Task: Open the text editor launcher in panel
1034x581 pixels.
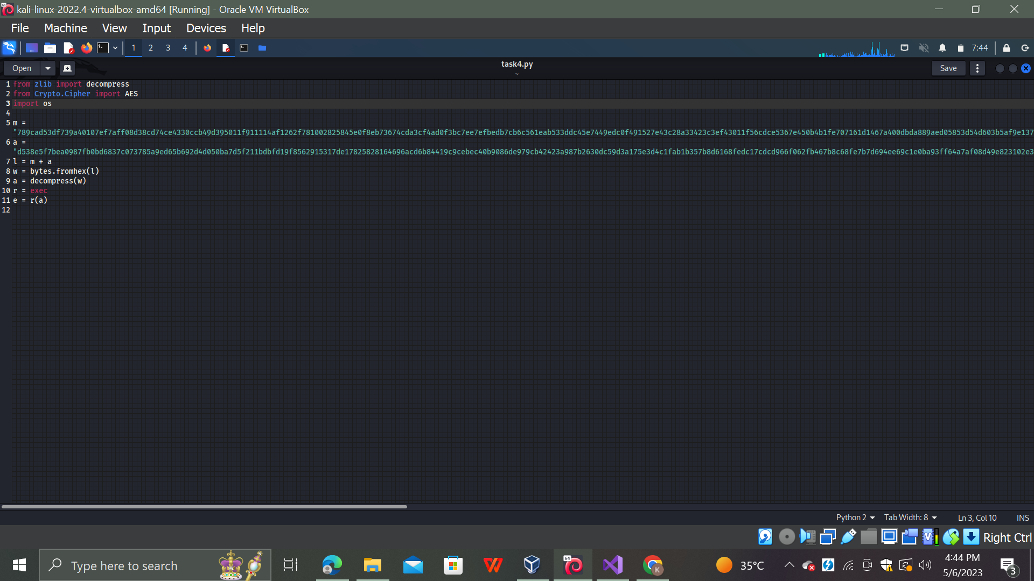Action: 68,48
